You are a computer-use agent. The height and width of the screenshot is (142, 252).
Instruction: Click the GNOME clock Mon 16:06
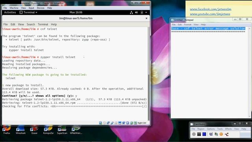(76, 12)
